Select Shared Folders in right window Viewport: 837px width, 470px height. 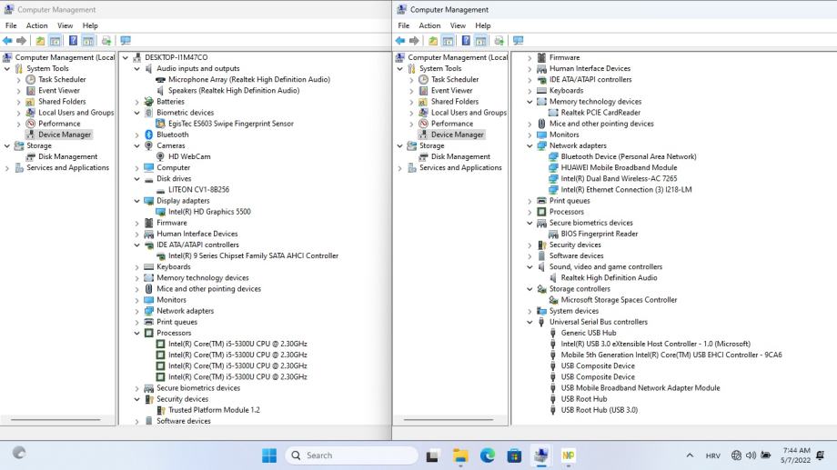pyautogui.click(x=455, y=101)
